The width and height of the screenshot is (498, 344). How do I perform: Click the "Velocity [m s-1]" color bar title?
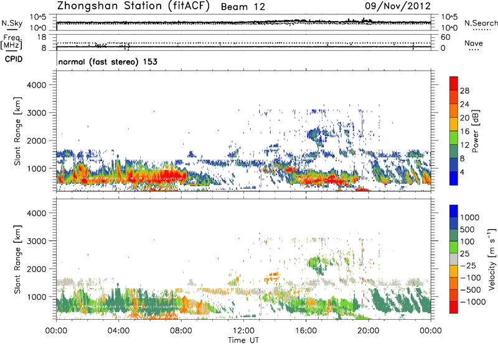click(491, 259)
